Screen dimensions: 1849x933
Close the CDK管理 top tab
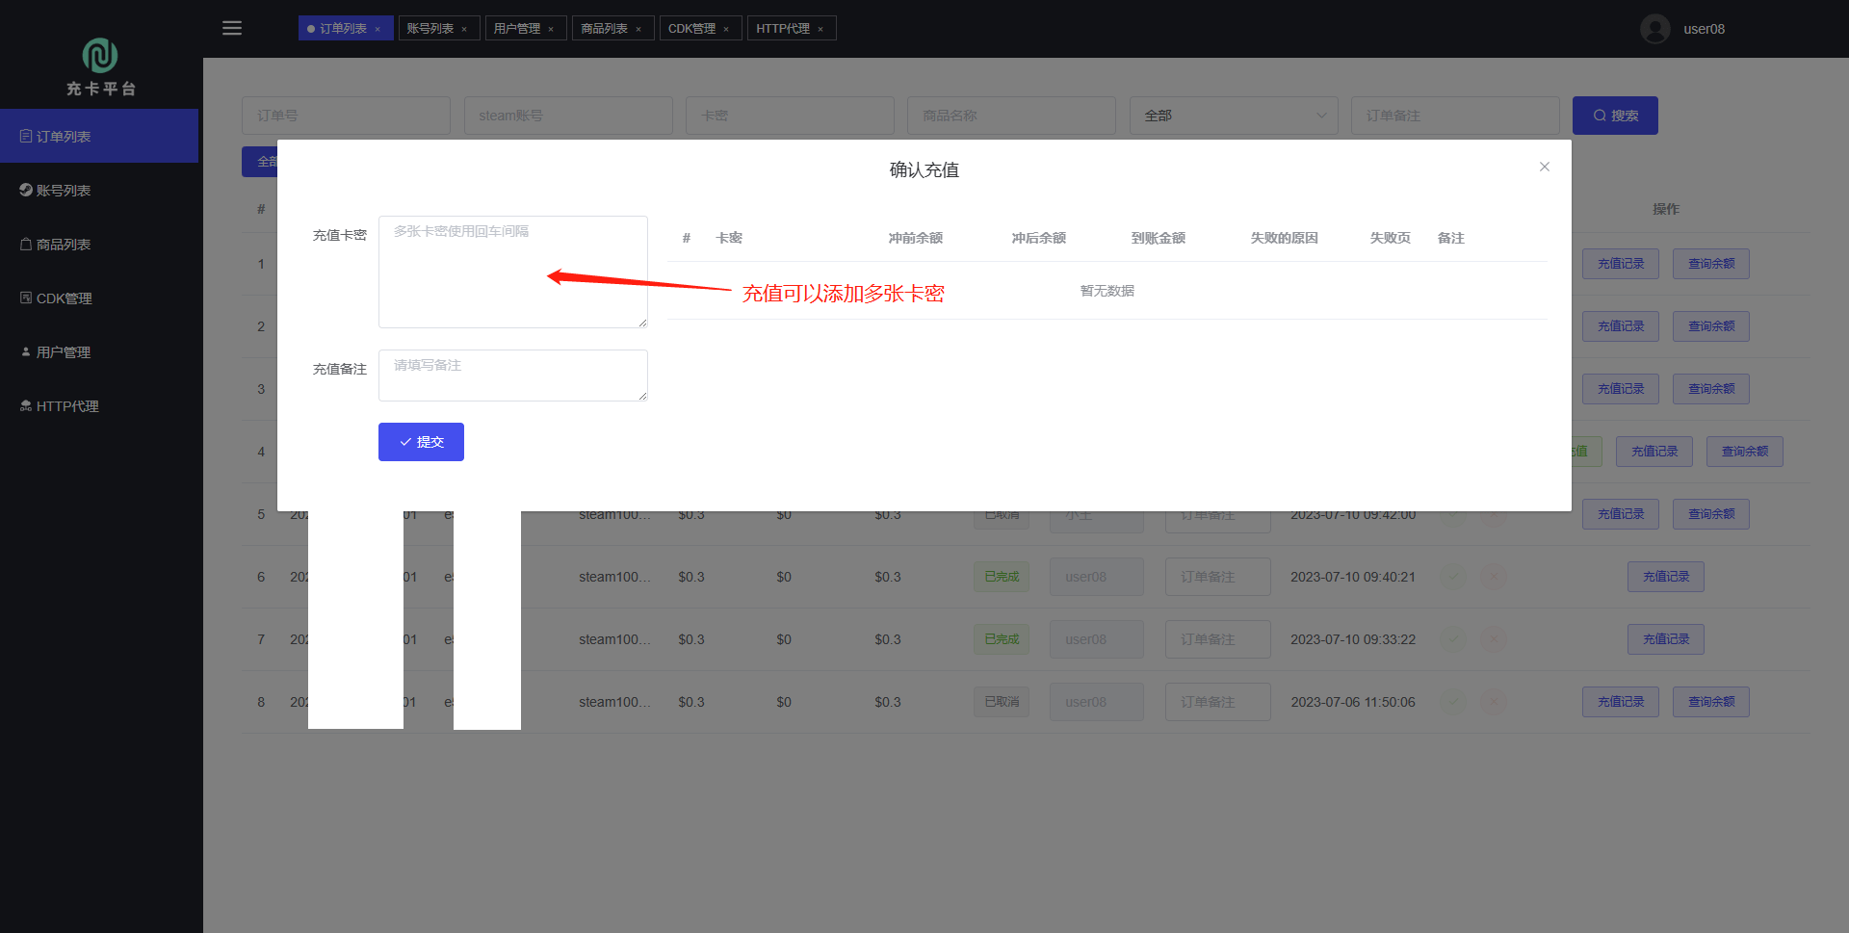click(726, 29)
